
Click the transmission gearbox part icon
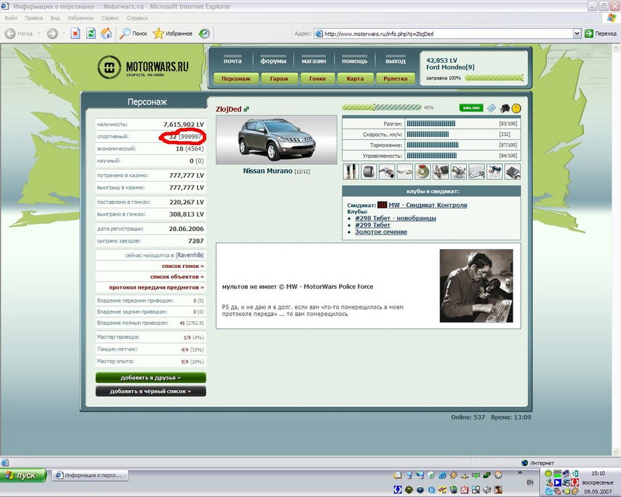pyautogui.click(x=441, y=172)
